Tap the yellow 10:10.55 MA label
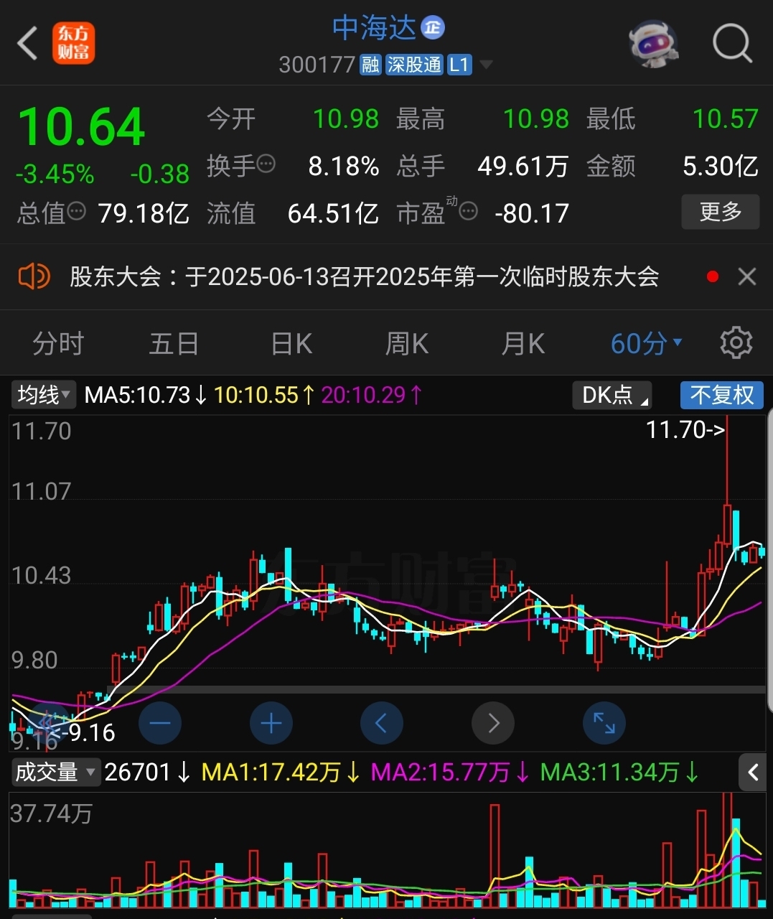773x919 pixels. click(x=264, y=395)
